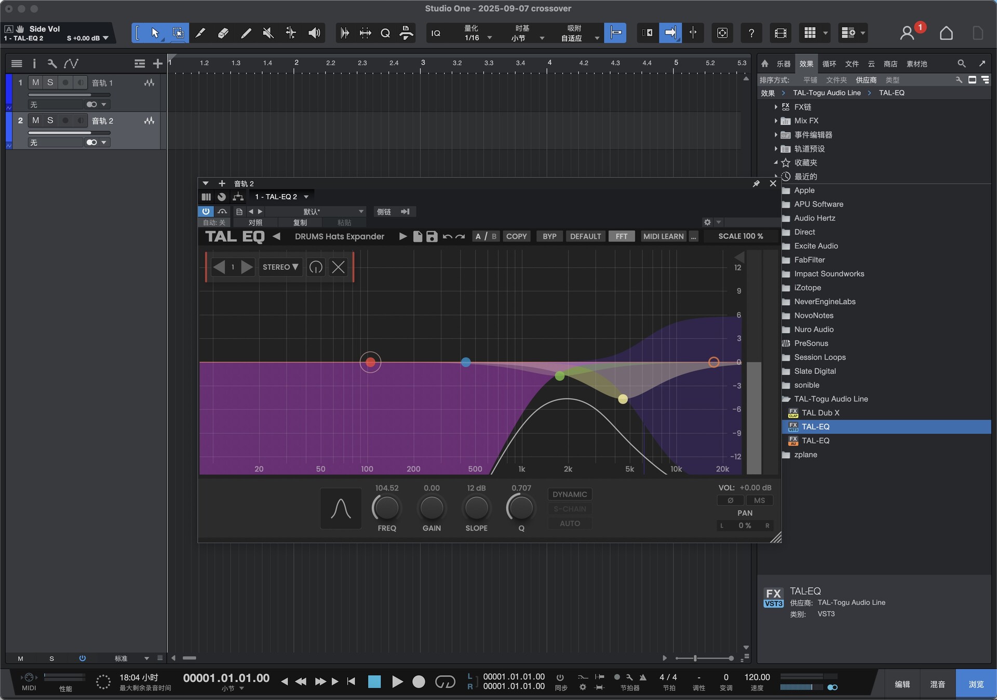Search the browser with magnifier icon
The height and width of the screenshot is (700, 997).
point(961,63)
